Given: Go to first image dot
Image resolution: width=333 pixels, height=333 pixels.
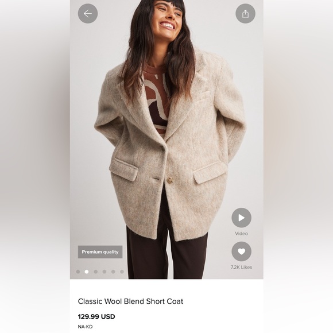Looking at the screenshot, I should point(78,272).
